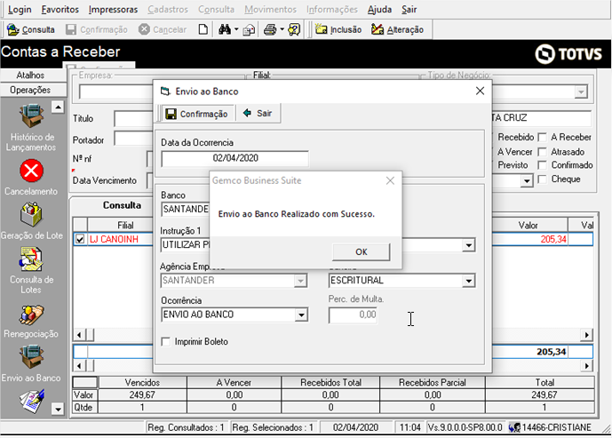Check the A Receber checkbox
Screen dimensions: 612x438
point(542,138)
